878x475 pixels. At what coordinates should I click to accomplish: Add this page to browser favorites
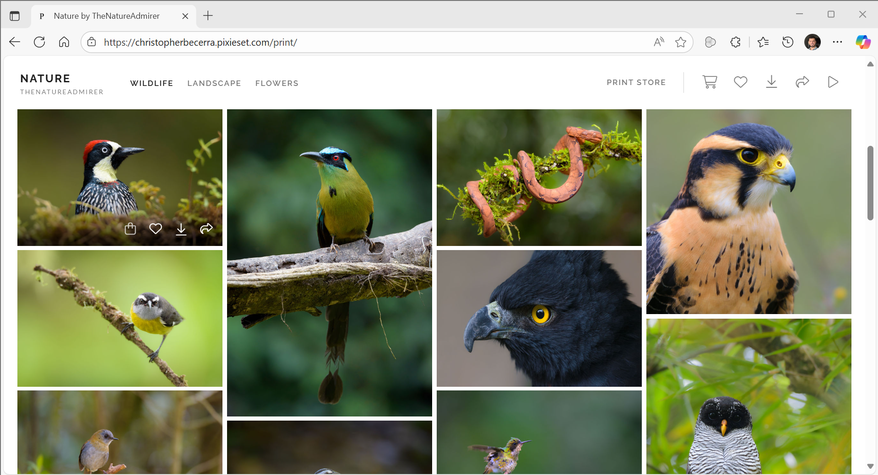681,43
